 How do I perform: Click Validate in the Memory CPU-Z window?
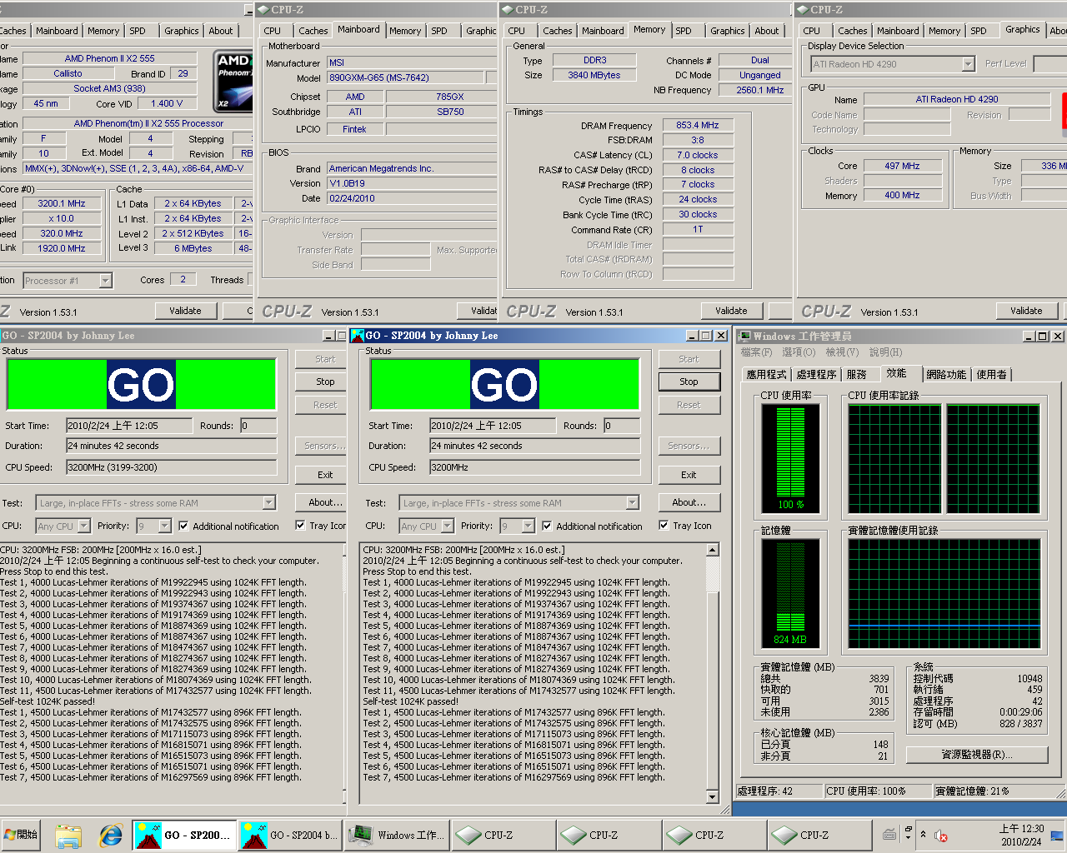(x=731, y=311)
